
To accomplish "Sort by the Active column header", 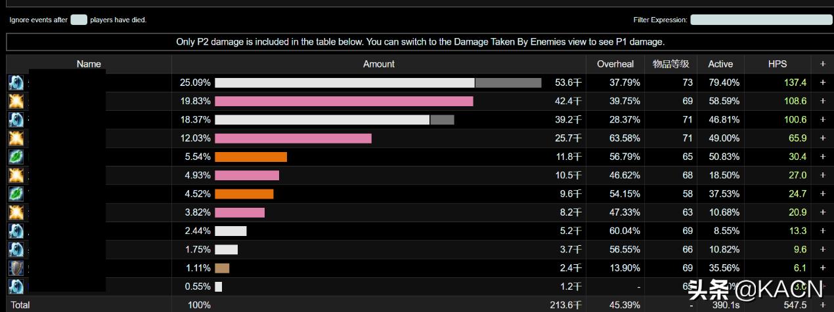I will click(x=720, y=64).
